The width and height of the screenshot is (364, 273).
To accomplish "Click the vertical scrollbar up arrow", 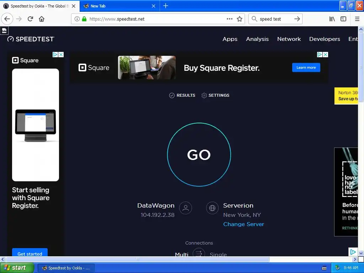I will click(361, 29).
